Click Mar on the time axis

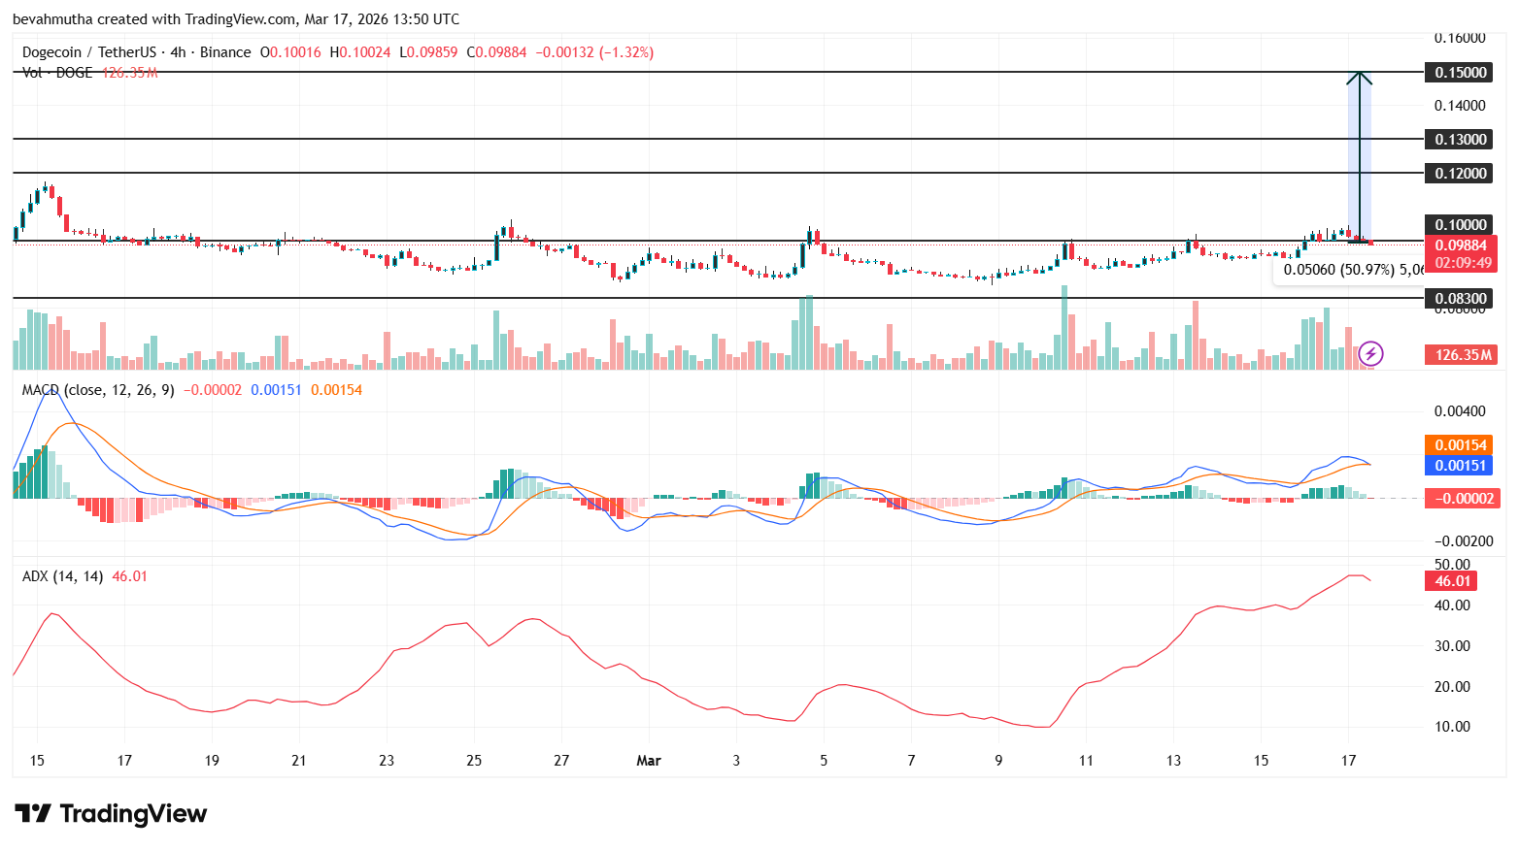click(x=648, y=761)
